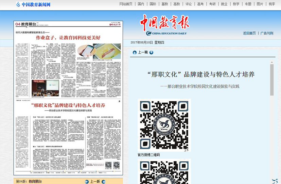Open the 广告刊例 link
Viewport: 281px width, 184px height.
tap(267, 33)
